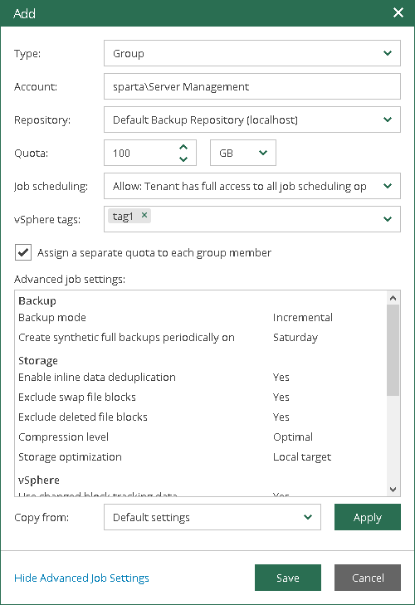The height and width of the screenshot is (605, 415).
Task: Save the new group settings
Action: [x=288, y=578]
